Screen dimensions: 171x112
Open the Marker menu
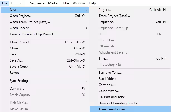click(x=53, y=3)
